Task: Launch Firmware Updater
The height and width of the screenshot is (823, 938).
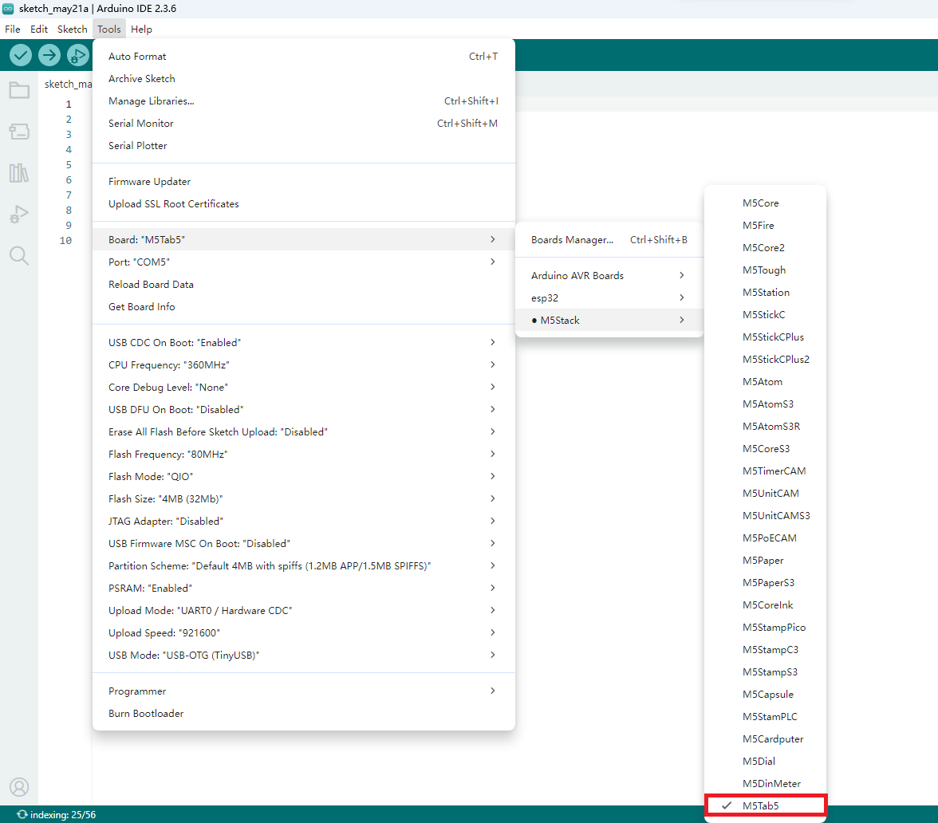Action: [x=304, y=181]
